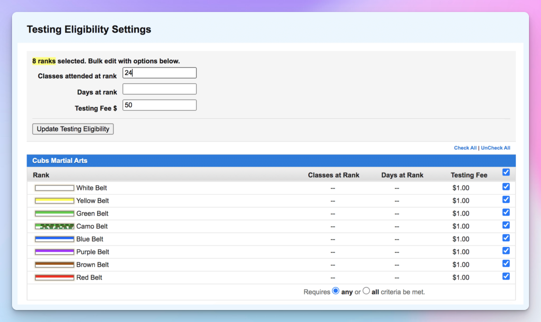
Task: Uncheck the Green Belt checkbox
Action: pos(506,212)
